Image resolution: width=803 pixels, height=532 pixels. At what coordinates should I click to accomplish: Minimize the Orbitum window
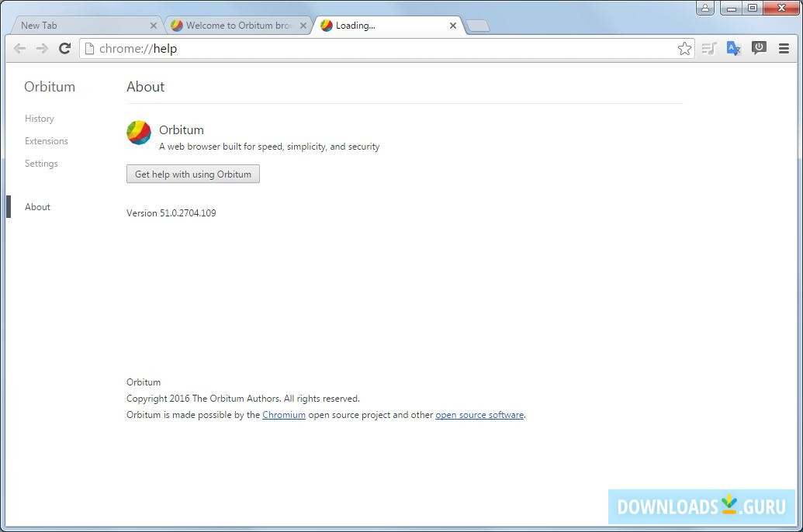[x=732, y=8]
